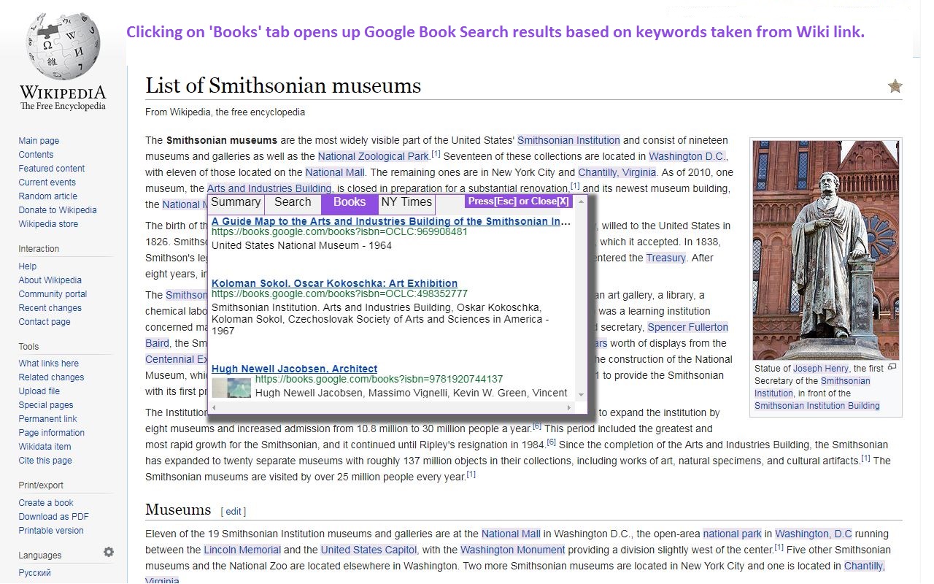Open Special pages link
This screenshot has height=584, width=934.
pyautogui.click(x=46, y=405)
